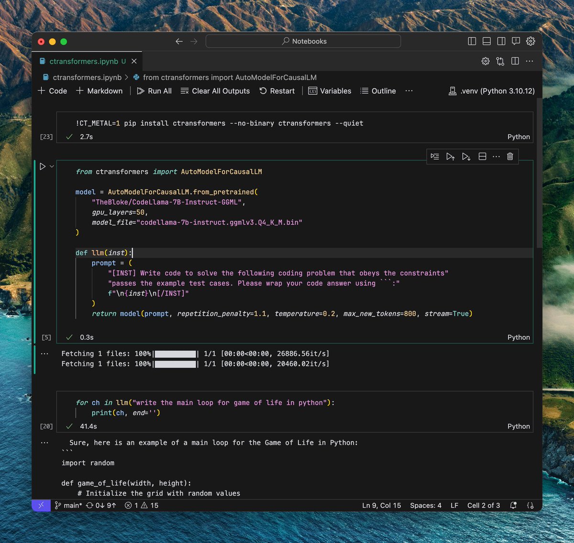Image resolution: width=574 pixels, height=543 pixels.
Task: Split the editor right
Action: click(515, 61)
